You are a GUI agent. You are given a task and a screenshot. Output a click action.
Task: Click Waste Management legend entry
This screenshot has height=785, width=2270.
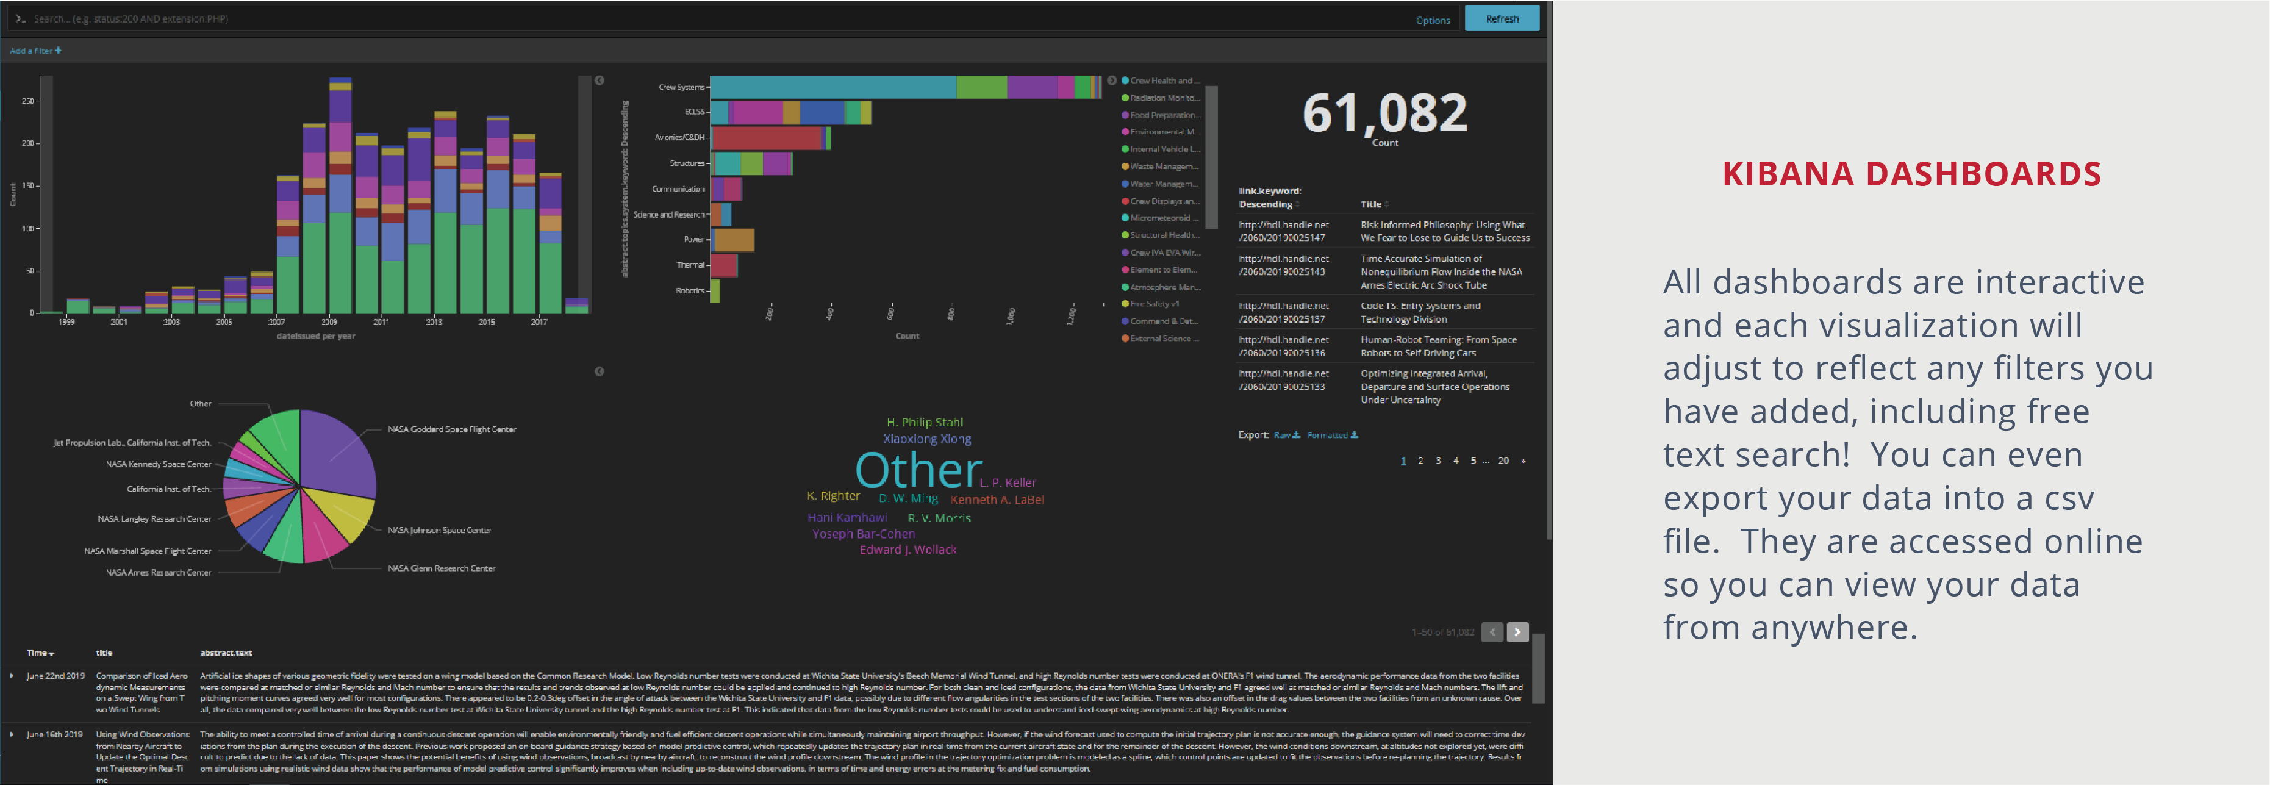click(x=1159, y=167)
